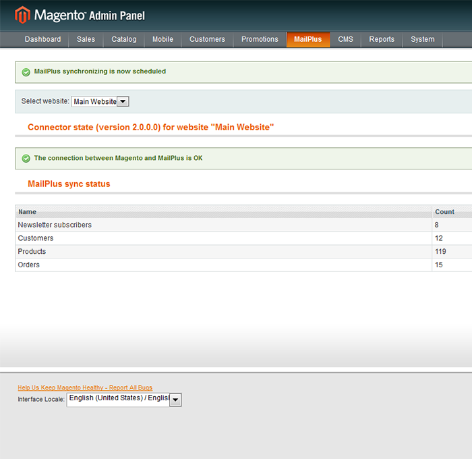Select the Orders row in sync table
The height and width of the screenshot is (459, 472).
pyautogui.click(x=243, y=265)
